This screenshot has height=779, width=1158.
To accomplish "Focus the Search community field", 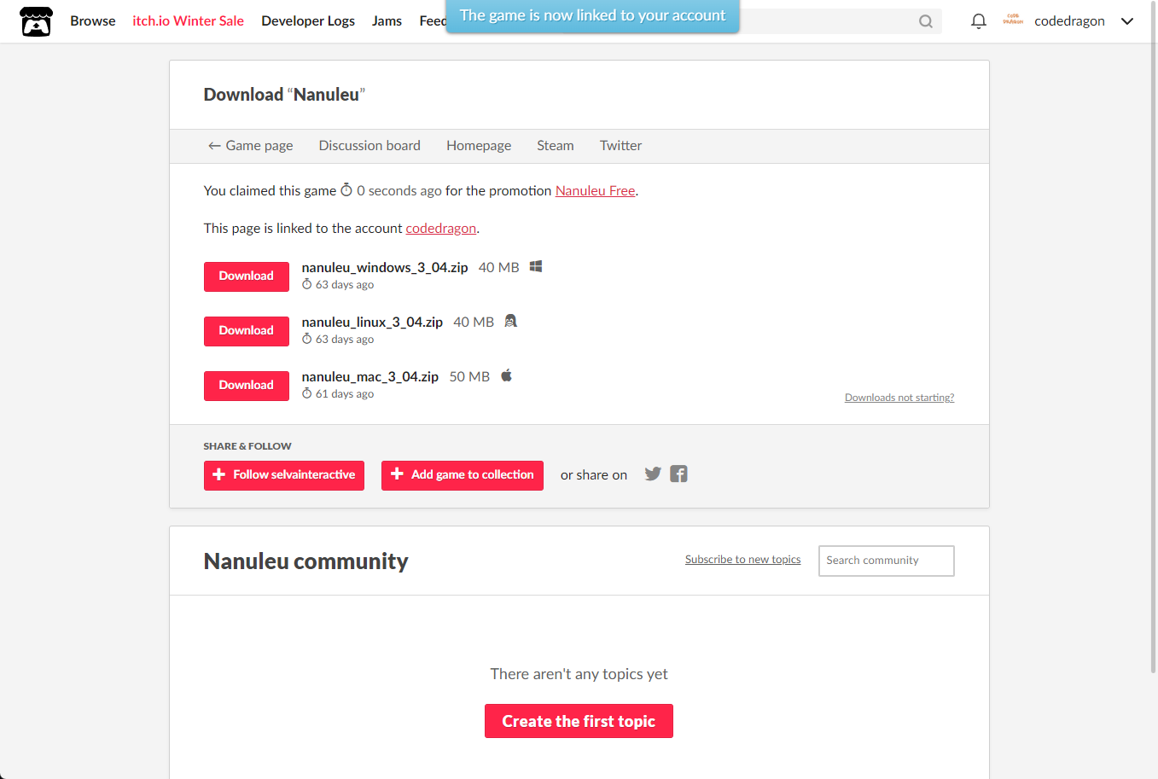I will tap(887, 561).
